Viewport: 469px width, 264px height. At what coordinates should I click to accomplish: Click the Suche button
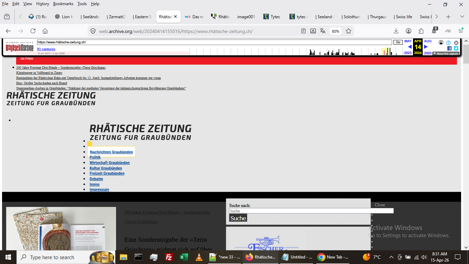click(238, 218)
